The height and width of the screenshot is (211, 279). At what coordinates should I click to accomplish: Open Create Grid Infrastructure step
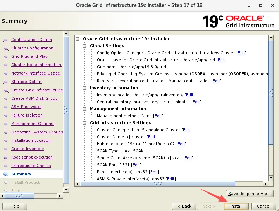click(37, 90)
